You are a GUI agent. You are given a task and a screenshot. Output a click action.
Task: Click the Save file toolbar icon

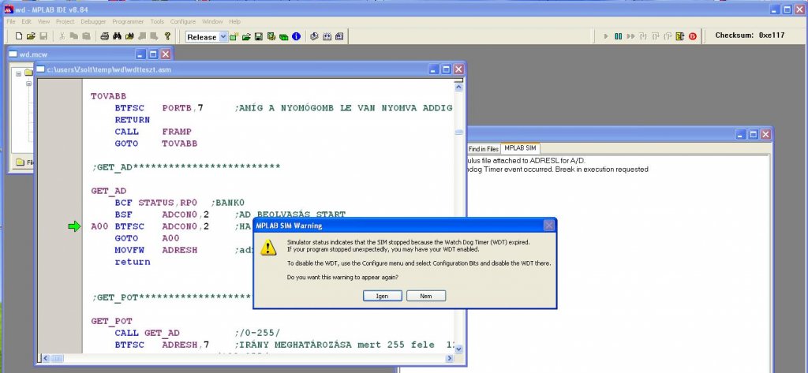click(x=43, y=36)
